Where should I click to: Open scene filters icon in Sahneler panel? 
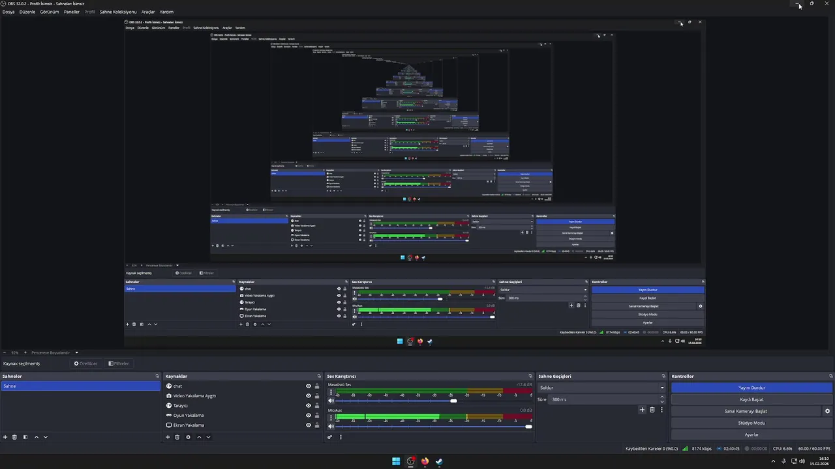coord(25,437)
